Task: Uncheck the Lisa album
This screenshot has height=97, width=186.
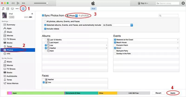Action: [46, 45]
